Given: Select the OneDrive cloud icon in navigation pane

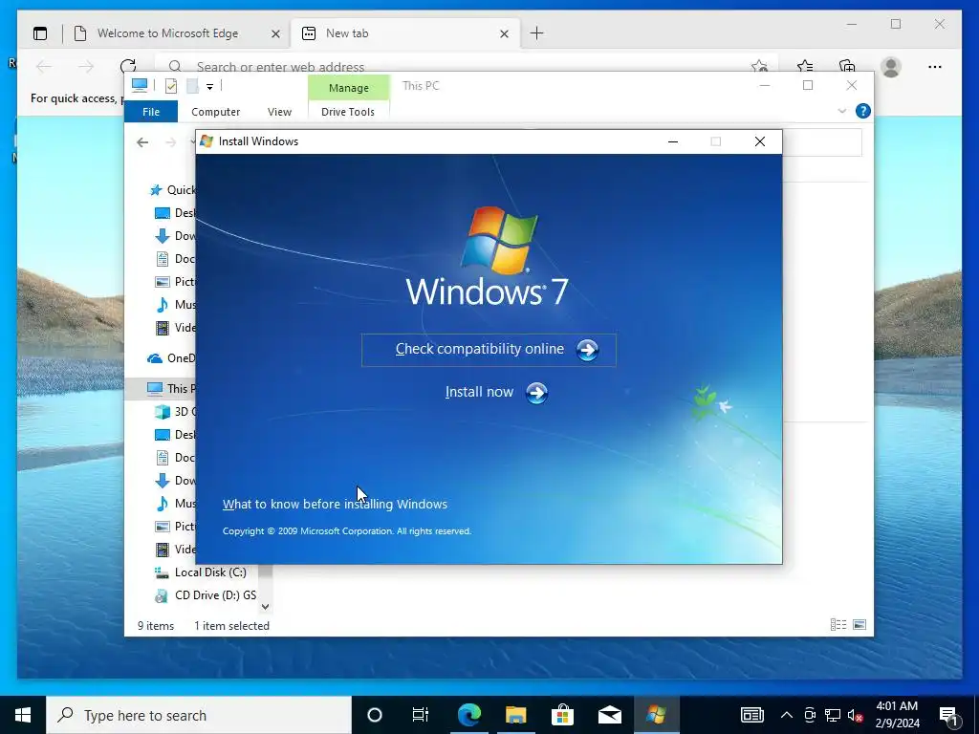Looking at the screenshot, I should pos(155,358).
